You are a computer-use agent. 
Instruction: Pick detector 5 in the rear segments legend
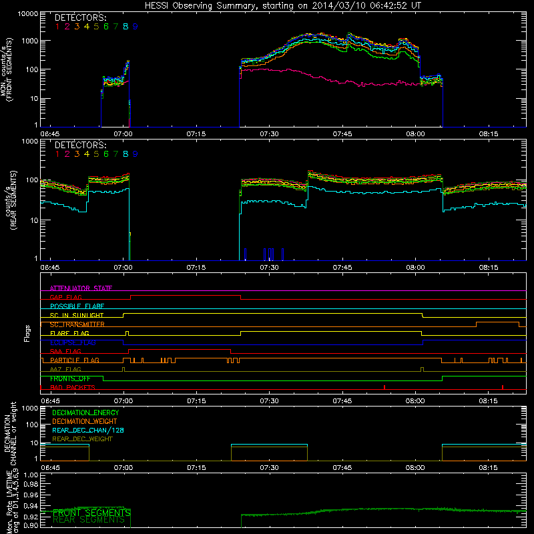click(x=96, y=154)
